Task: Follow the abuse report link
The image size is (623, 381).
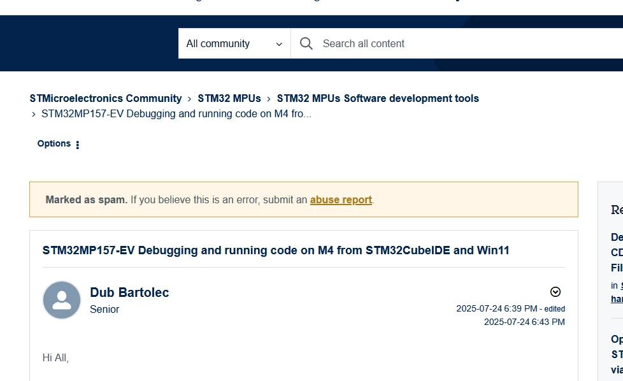Action: click(341, 199)
